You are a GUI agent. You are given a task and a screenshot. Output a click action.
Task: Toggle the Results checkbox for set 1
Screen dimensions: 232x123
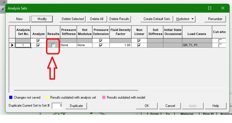coord(53,45)
